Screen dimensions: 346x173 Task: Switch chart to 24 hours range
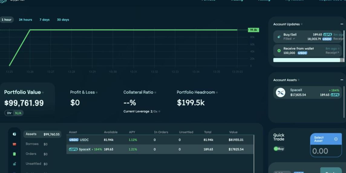click(x=25, y=20)
